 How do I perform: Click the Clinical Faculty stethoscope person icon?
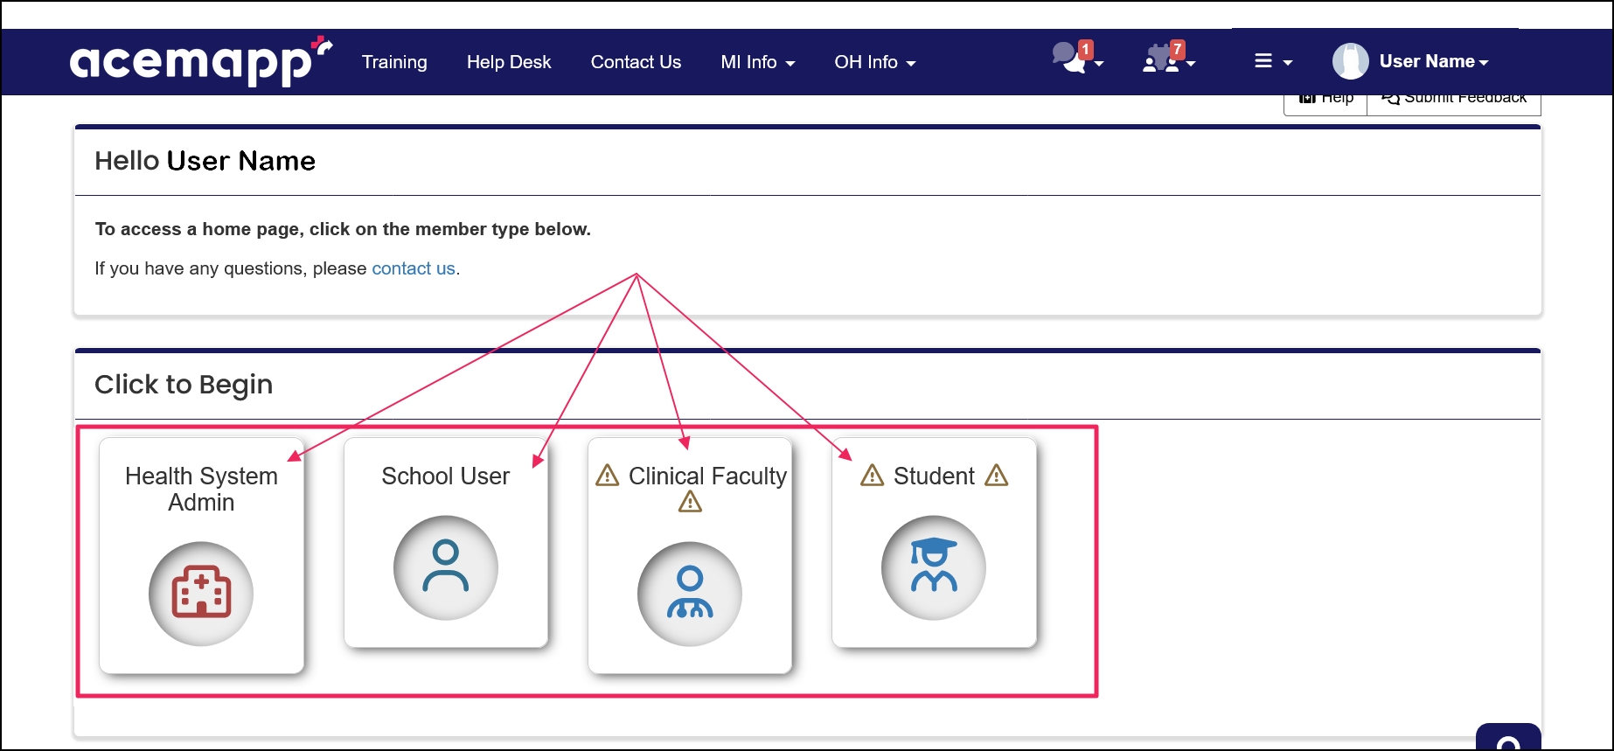pos(690,594)
